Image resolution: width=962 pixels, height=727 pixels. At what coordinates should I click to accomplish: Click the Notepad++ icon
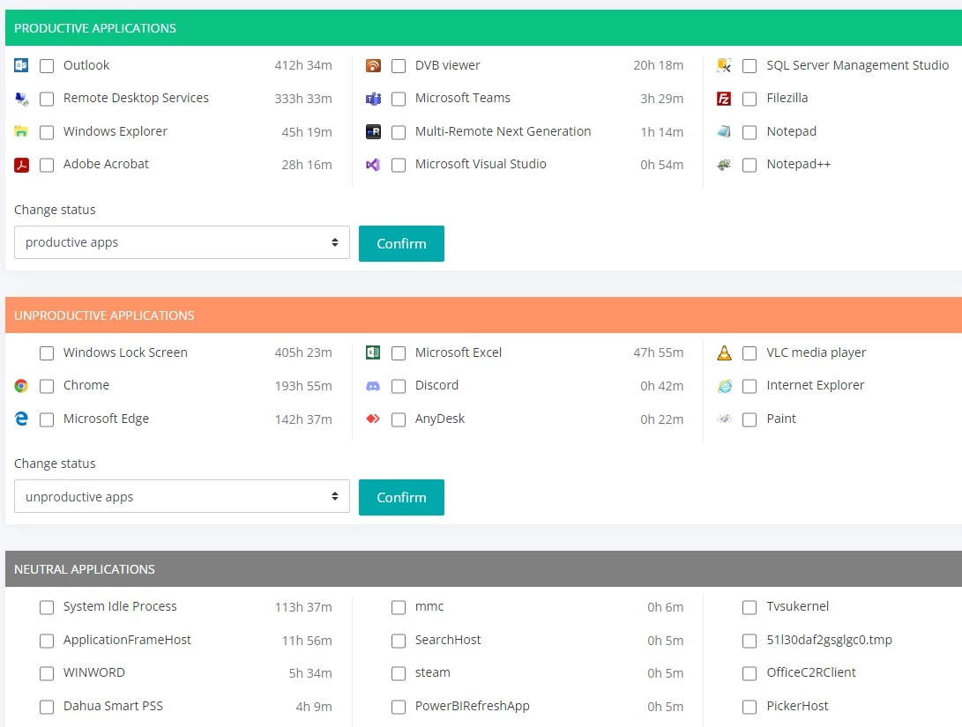pyautogui.click(x=724, y=164)
